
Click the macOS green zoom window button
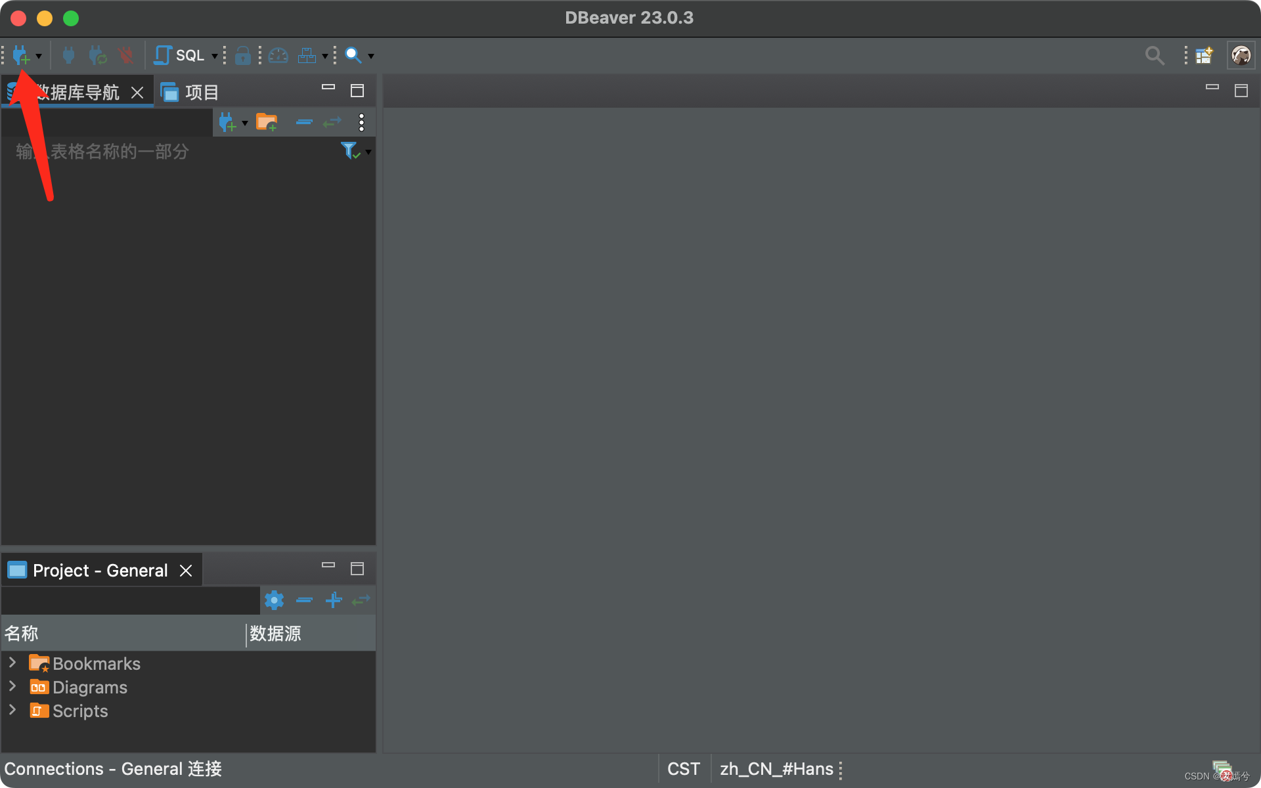coord(71,18)
